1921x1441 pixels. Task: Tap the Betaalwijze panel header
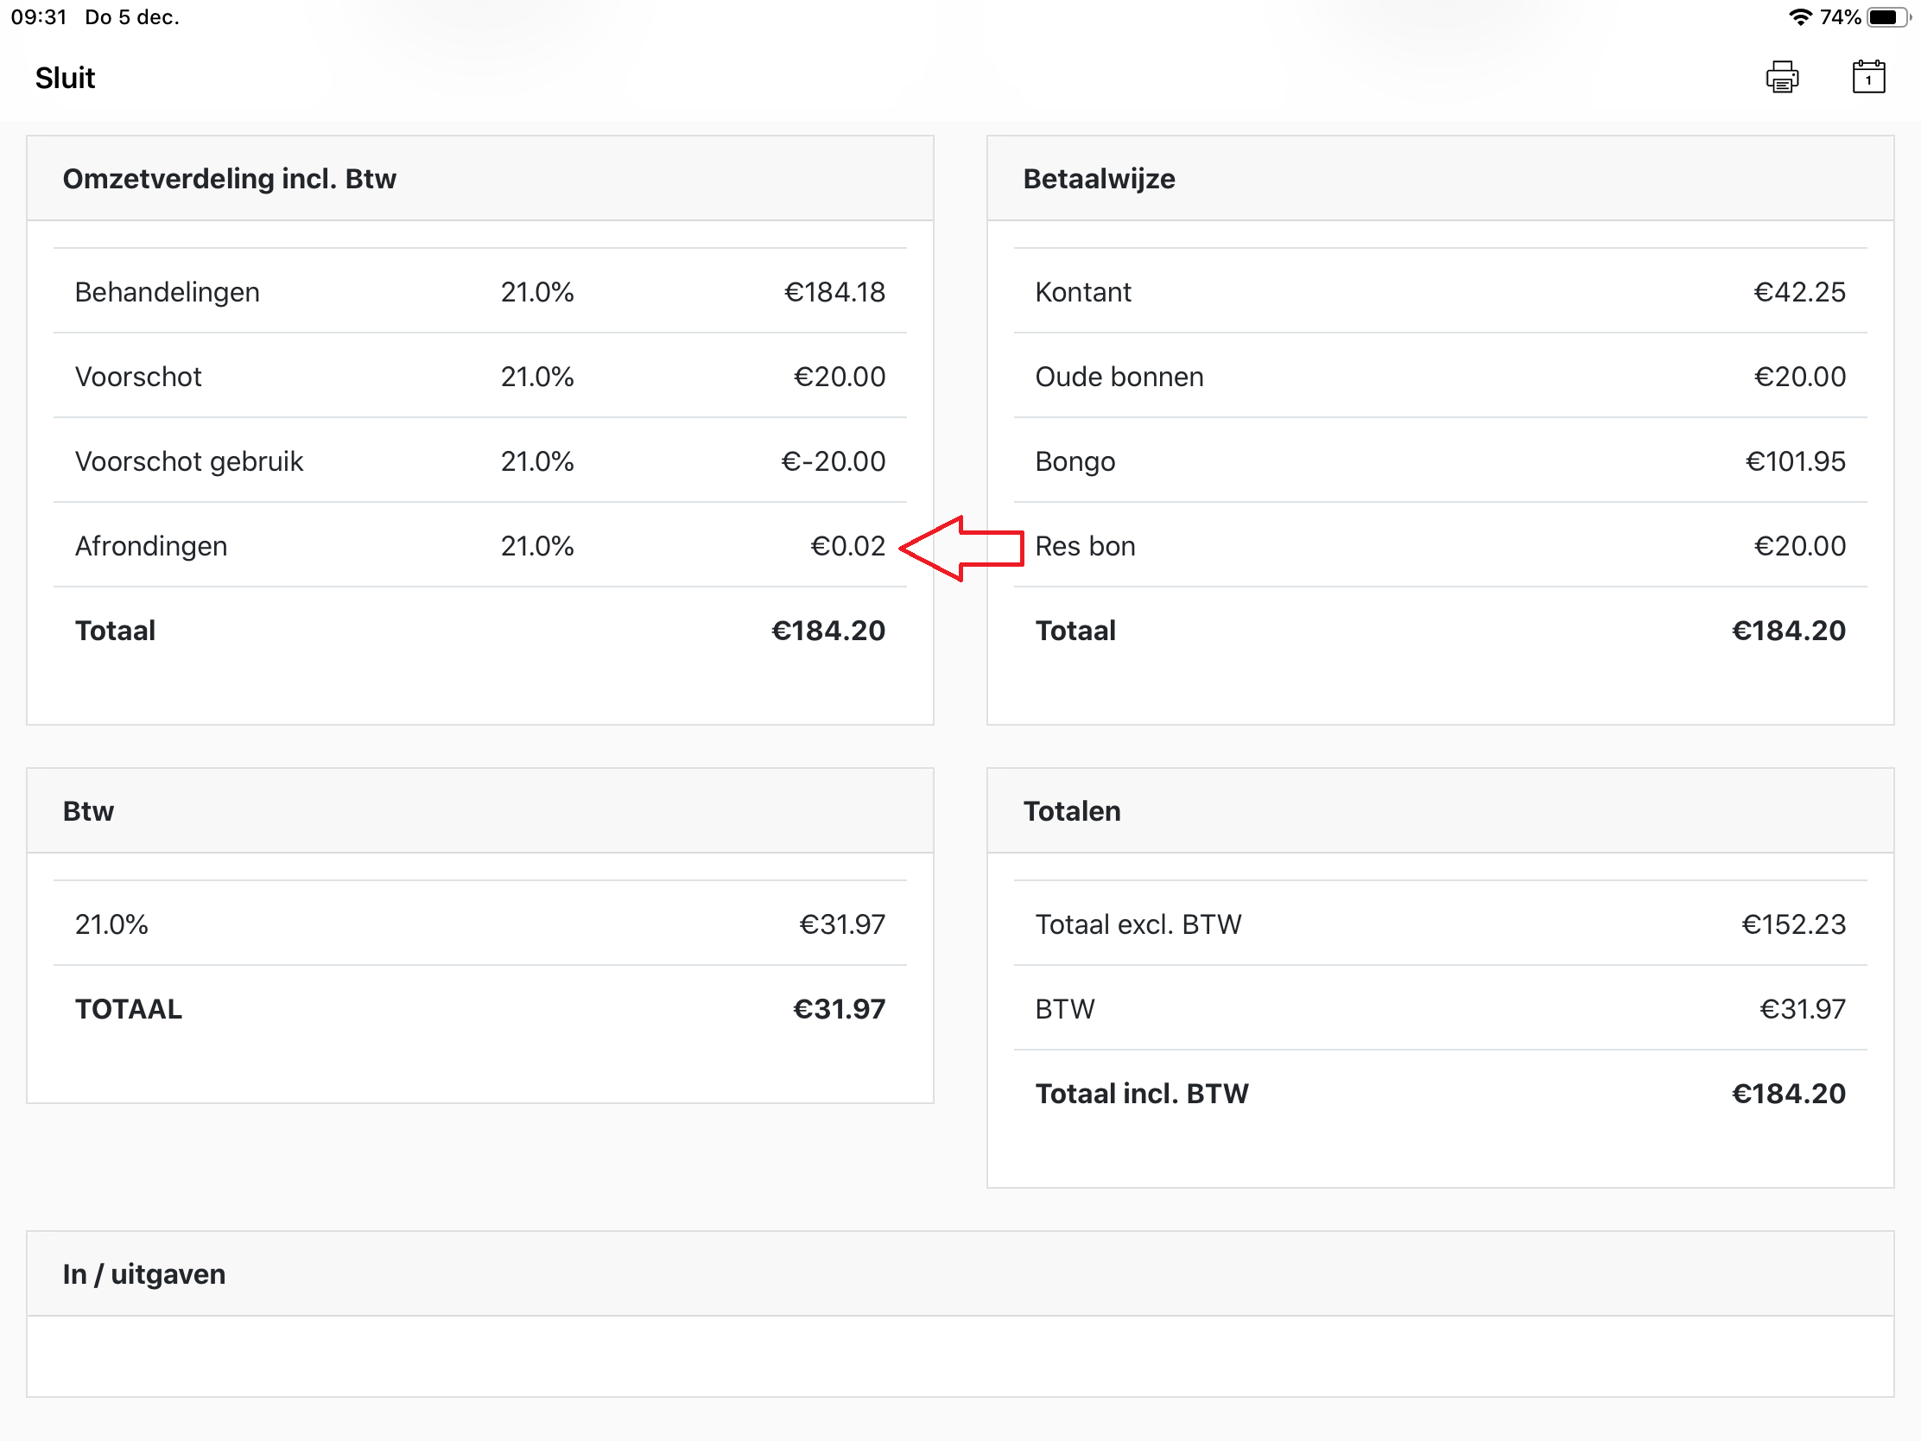point(1099,179)
